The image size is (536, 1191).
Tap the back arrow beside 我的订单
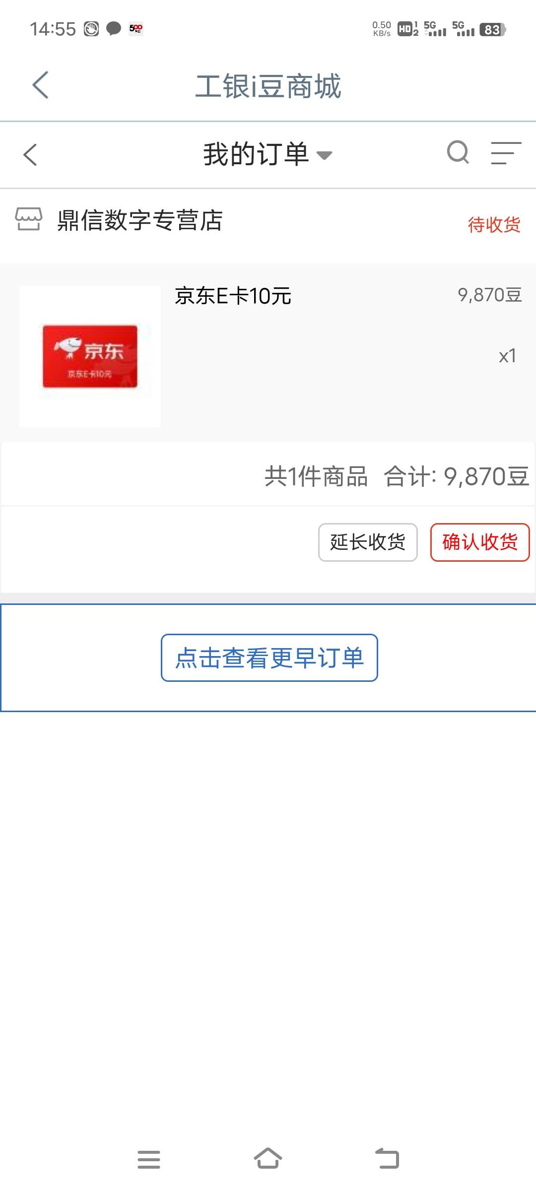[x=30, y=154]
